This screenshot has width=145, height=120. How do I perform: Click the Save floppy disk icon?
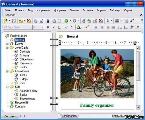tap(14, 21)
